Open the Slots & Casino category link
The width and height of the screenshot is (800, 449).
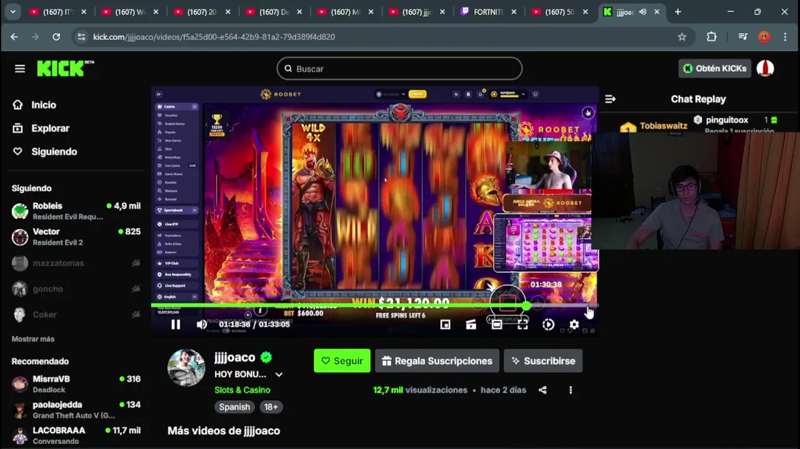(243, 390)
